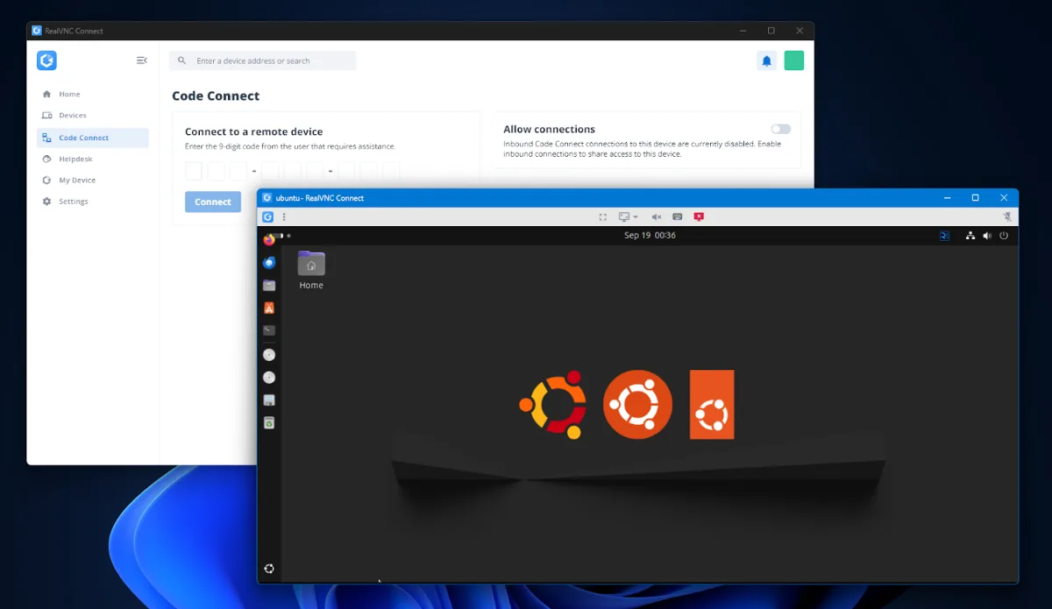1052x609 pixels.
Task: Open Files manager from the Ubuntu dock
Action: pyautogui.click(x=269, y=285)
